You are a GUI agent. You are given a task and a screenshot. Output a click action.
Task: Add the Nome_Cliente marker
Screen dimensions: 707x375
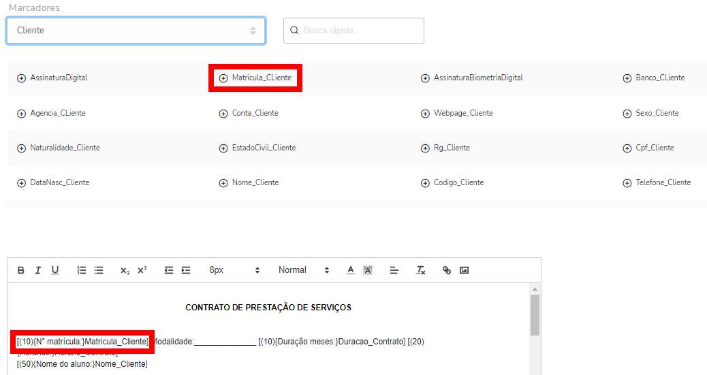[x=249, y=183]
